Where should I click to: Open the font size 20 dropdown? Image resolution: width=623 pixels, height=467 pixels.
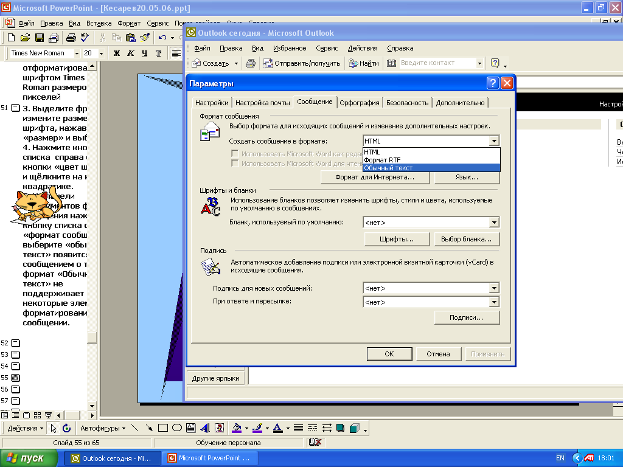coord(102,54)
